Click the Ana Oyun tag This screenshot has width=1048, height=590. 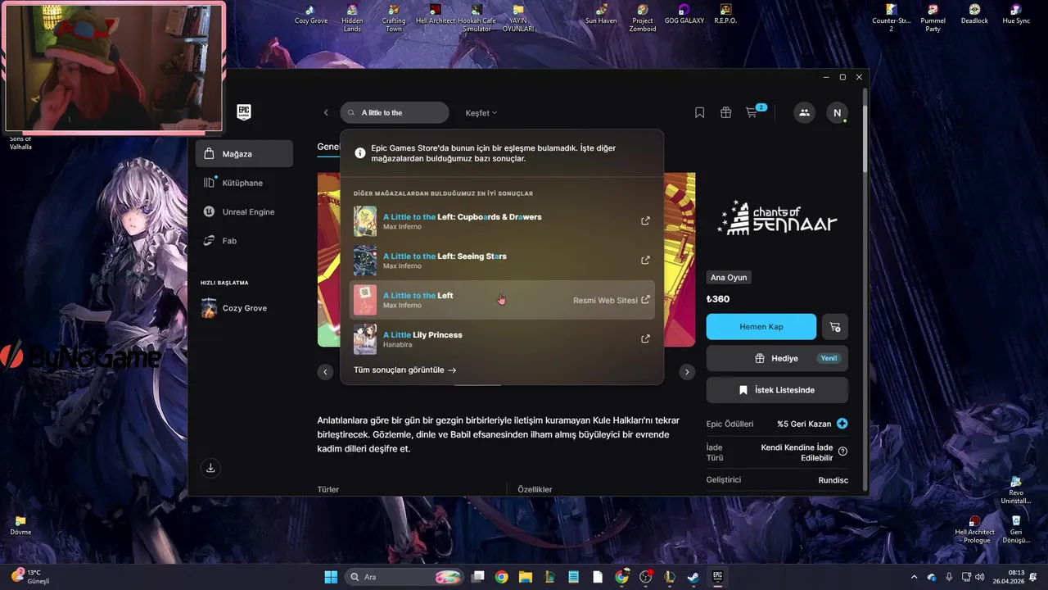(729, 277)
